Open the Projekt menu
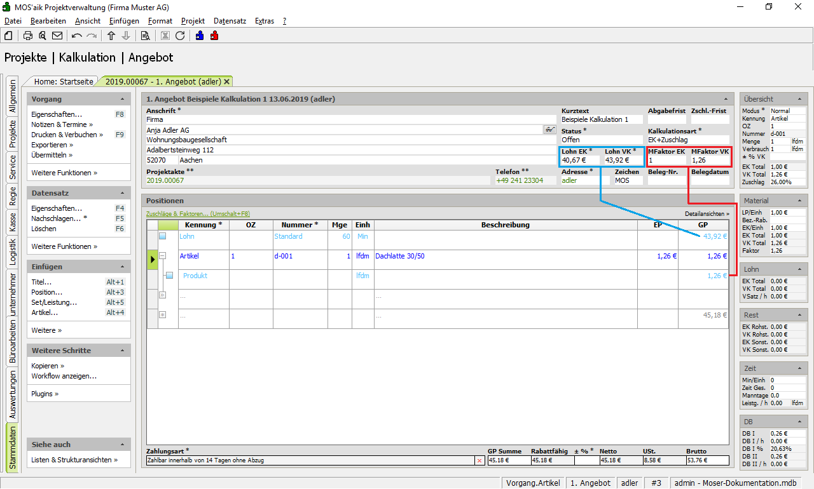 pyautogui.click(x=193, y=21)
